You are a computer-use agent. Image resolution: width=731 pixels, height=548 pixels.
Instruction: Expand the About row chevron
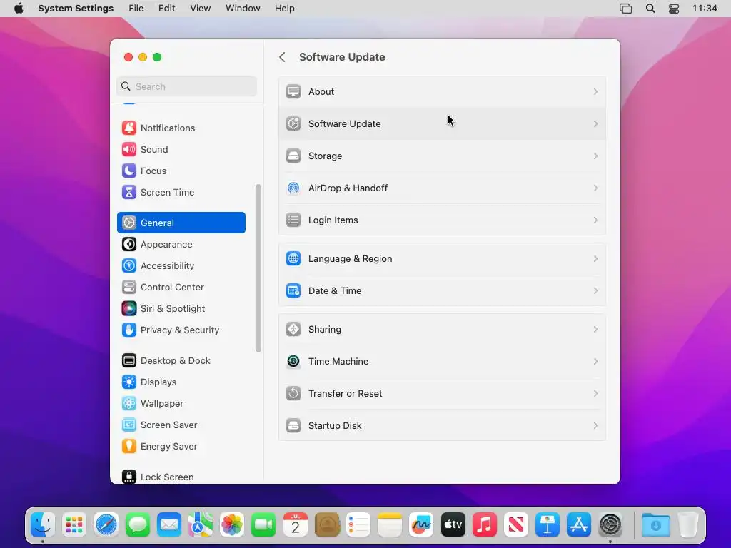tap(595, 92)
